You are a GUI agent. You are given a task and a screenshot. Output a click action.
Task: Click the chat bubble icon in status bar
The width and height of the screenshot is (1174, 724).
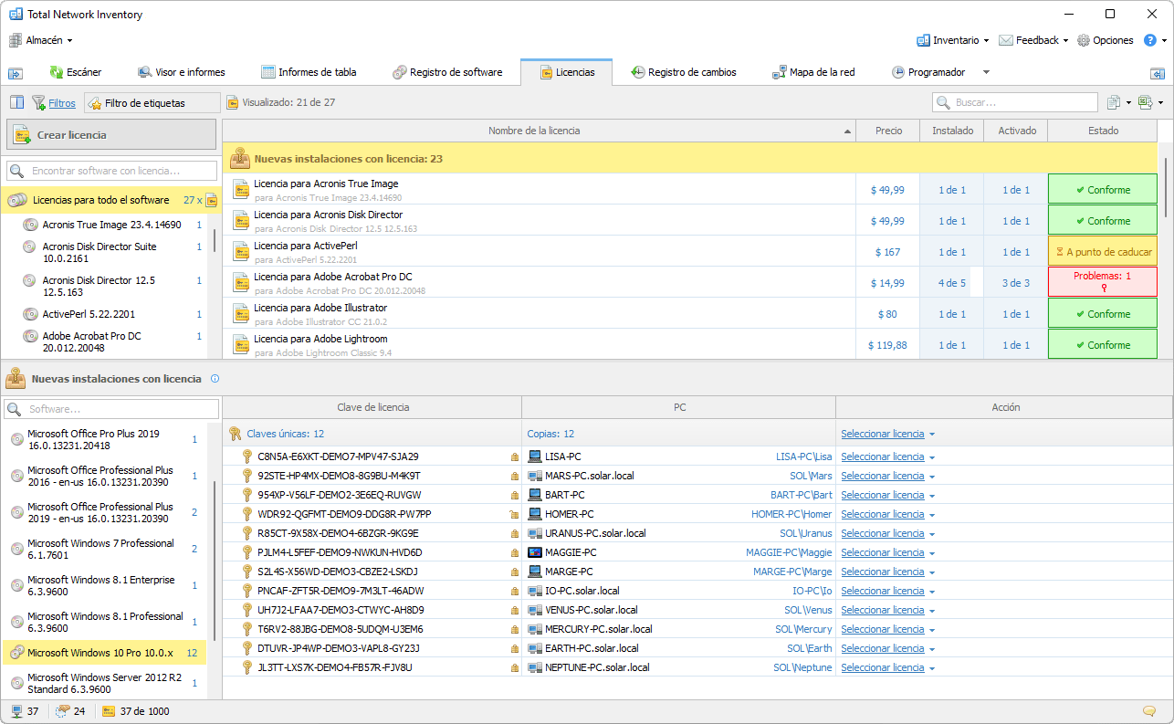(1148, 711)
